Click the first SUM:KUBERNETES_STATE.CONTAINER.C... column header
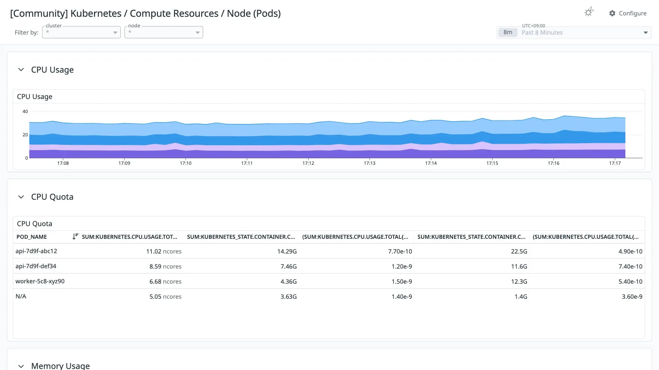The width and height of the screenshot is (659, 370). coord(241,237)
